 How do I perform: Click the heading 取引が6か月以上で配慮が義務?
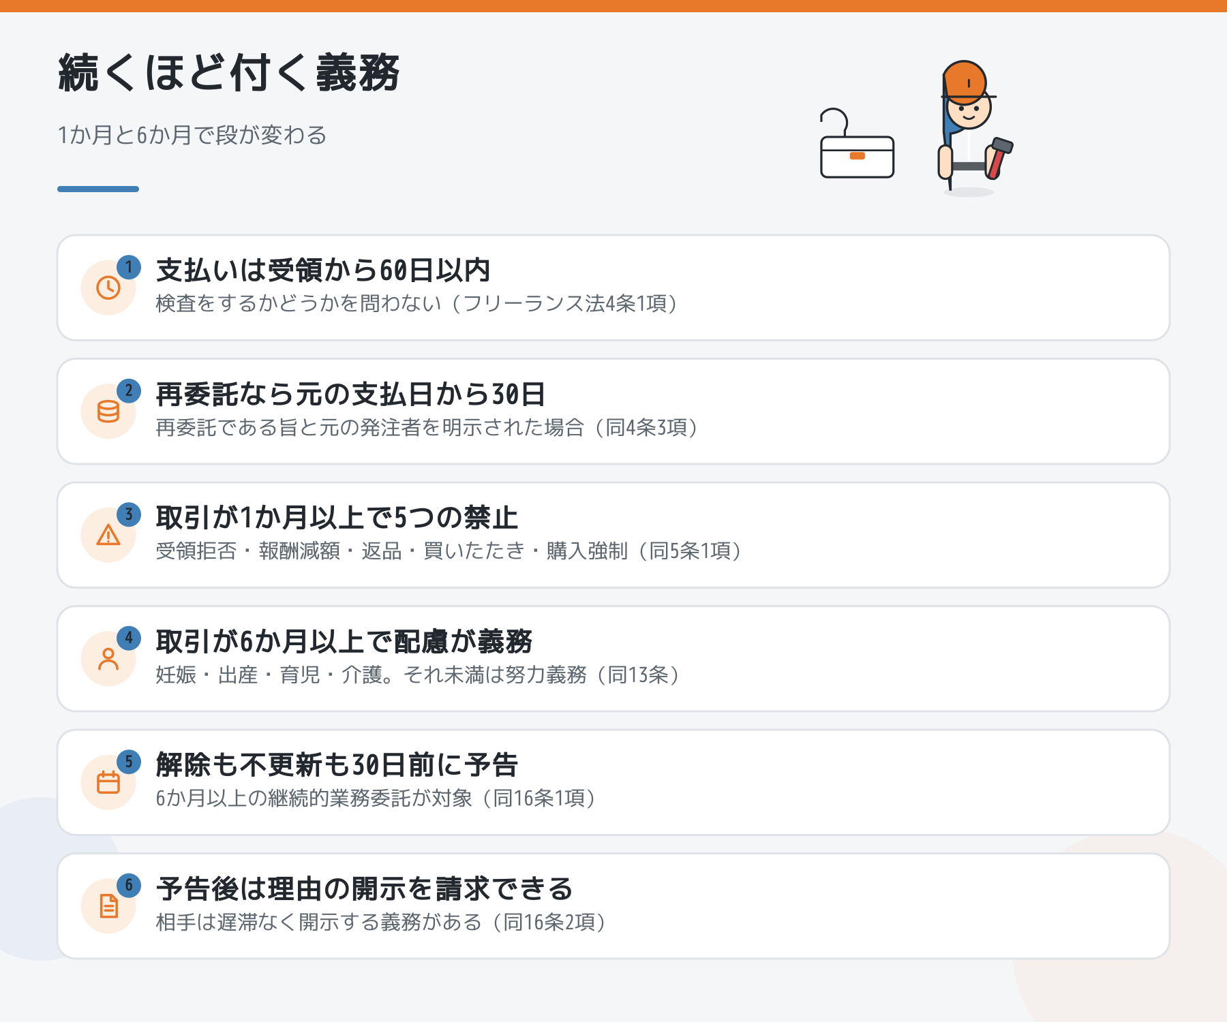point(344,642)
